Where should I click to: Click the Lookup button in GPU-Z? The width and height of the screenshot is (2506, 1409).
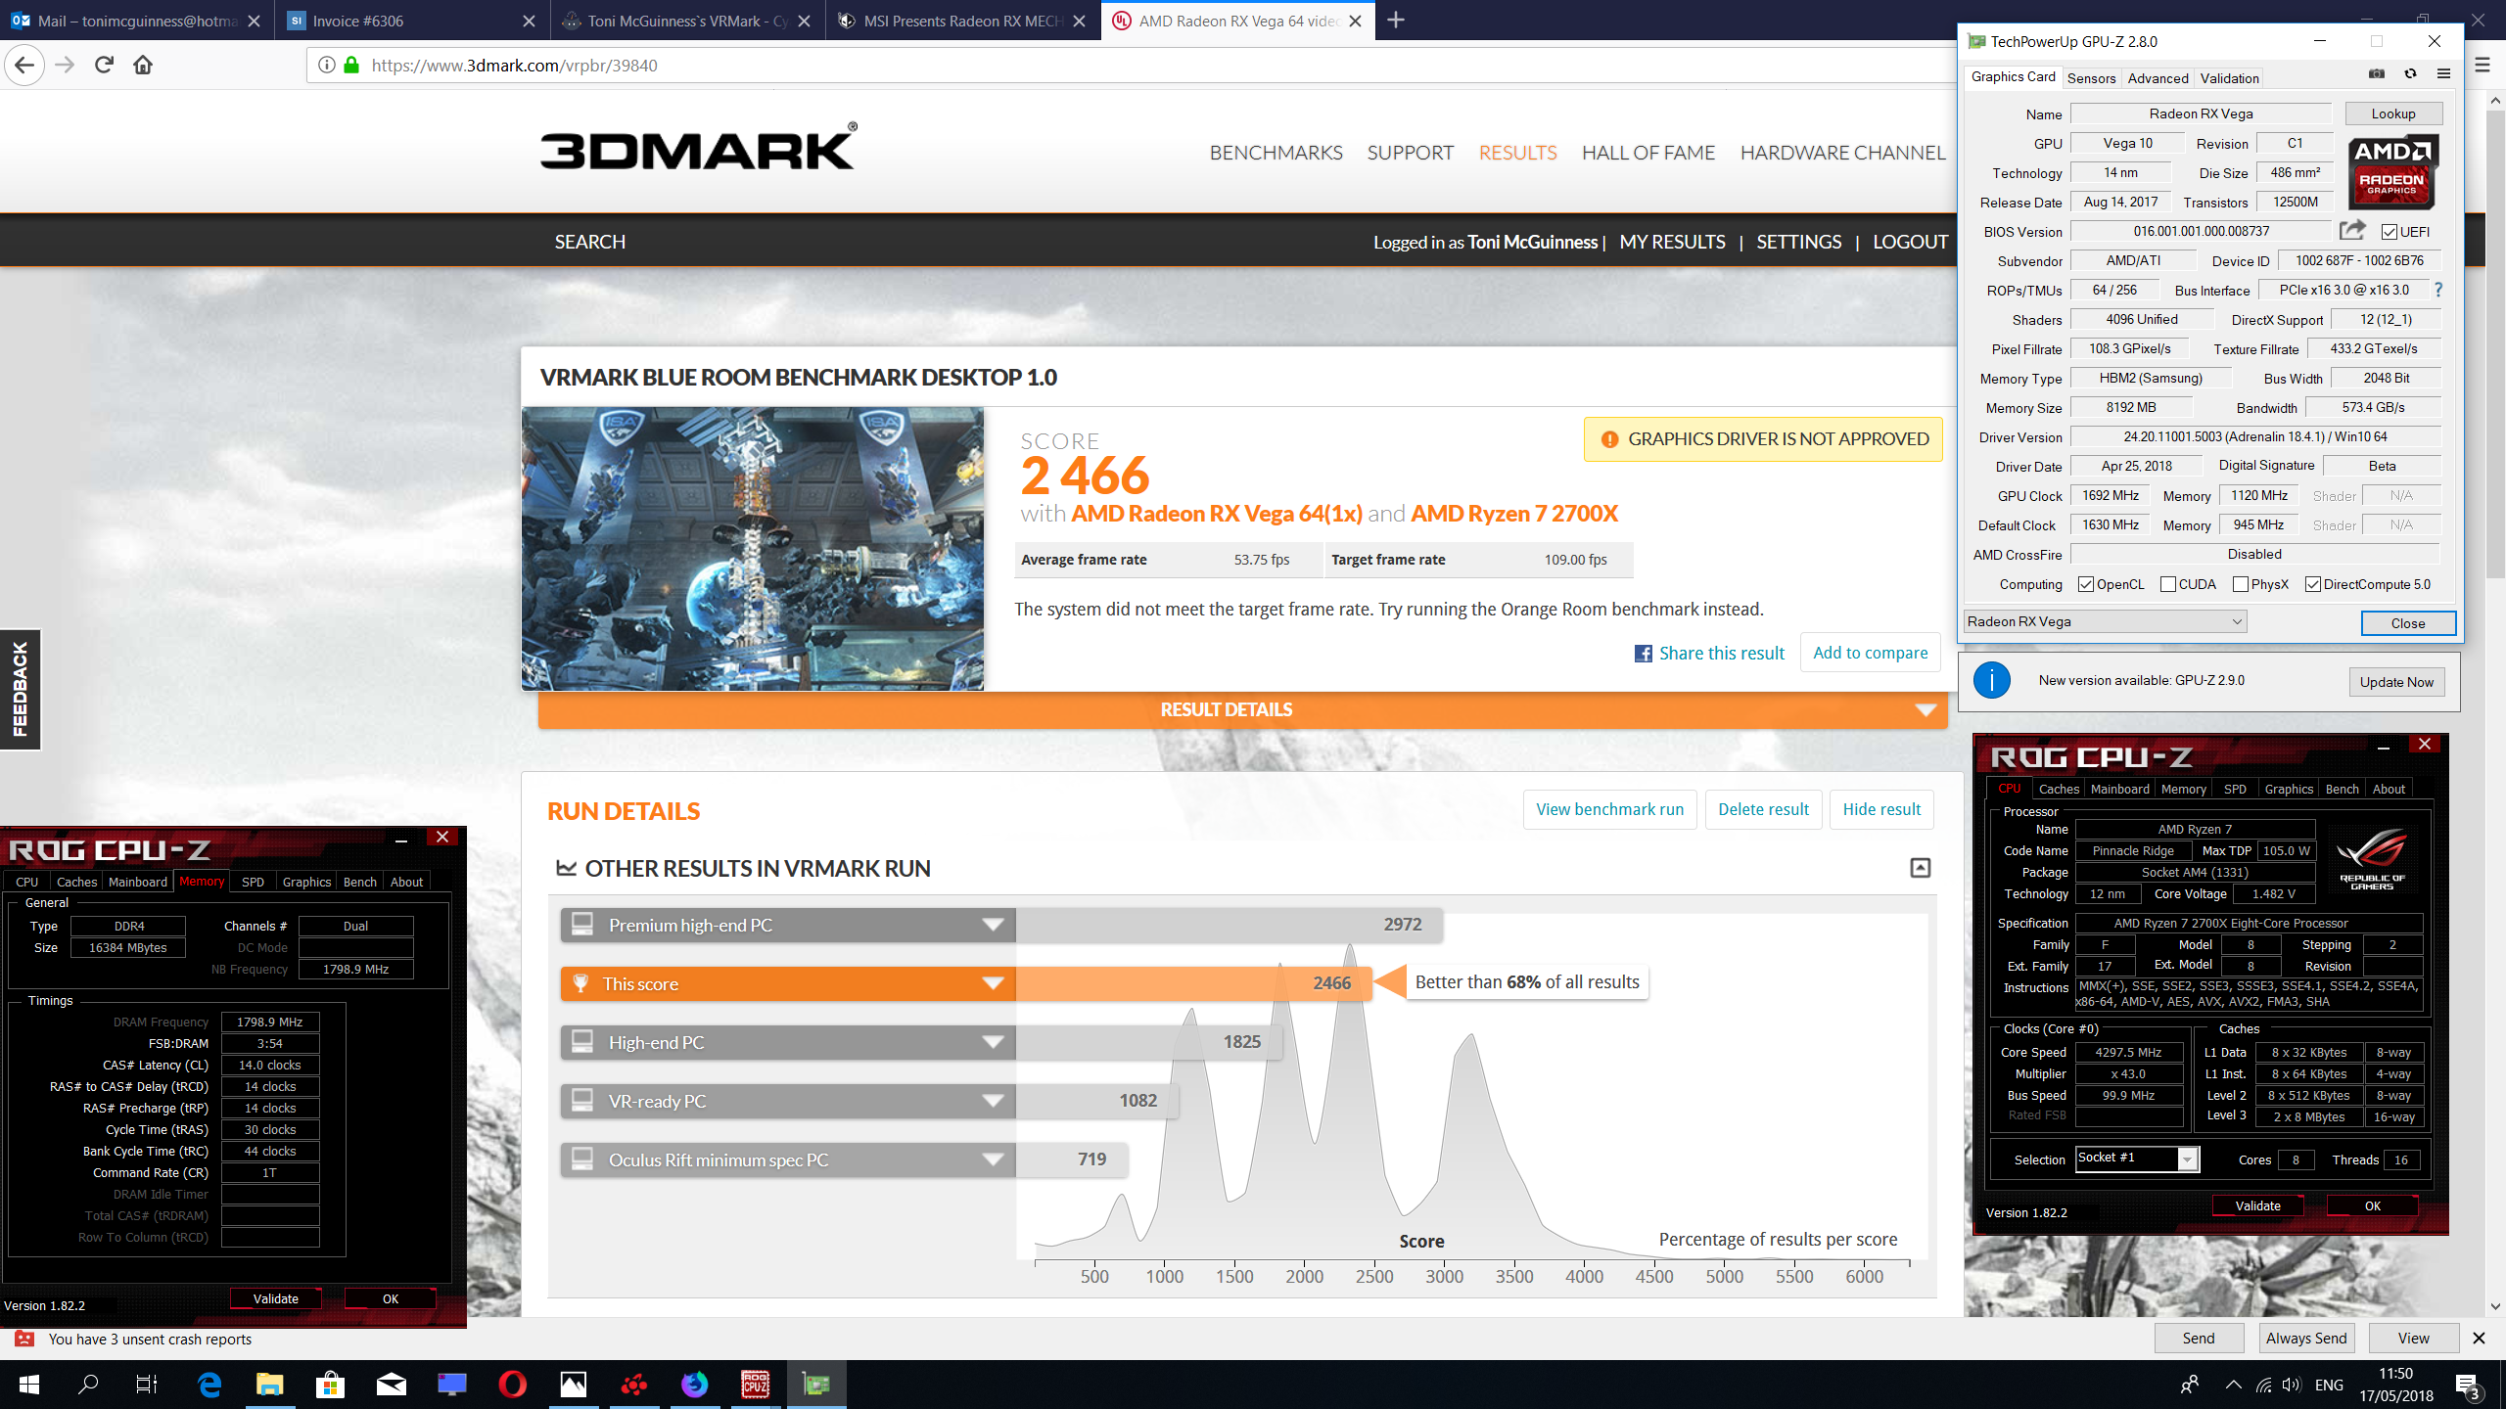pyautogui.click(x=2393, y=114)
